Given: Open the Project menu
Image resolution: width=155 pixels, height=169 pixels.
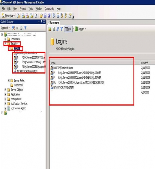Looking at the screenshot, I should coord(23,9).
